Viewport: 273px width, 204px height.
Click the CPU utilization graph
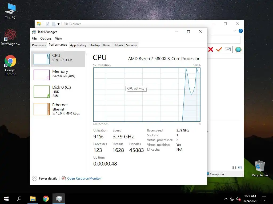coord(147,95)
